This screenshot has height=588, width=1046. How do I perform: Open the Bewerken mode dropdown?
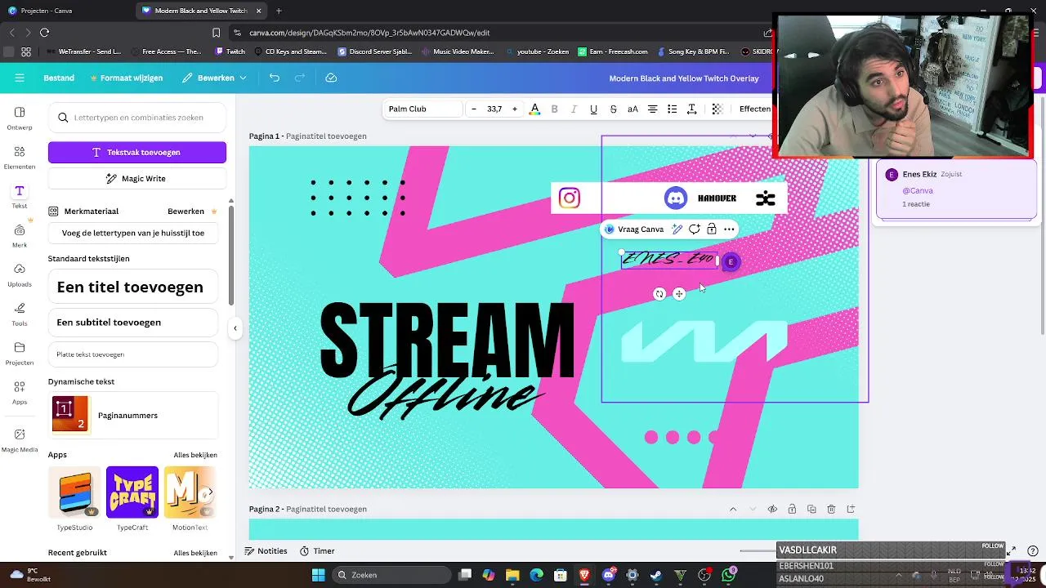[x=214, y=78]
